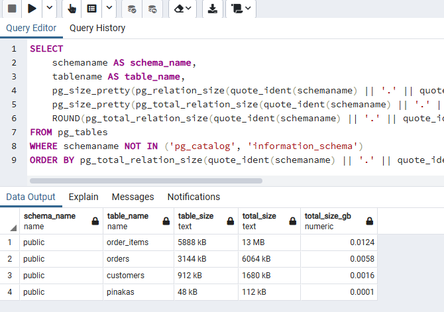Viewport: 444px width, 312px height.
Task: Select the total_size_gb column header
Action: pyautogui.click(x=339, y=221)
